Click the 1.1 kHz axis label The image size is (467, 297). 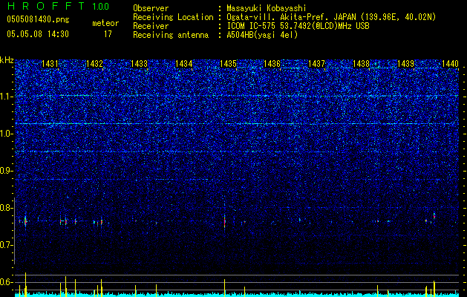click(7, 97)
